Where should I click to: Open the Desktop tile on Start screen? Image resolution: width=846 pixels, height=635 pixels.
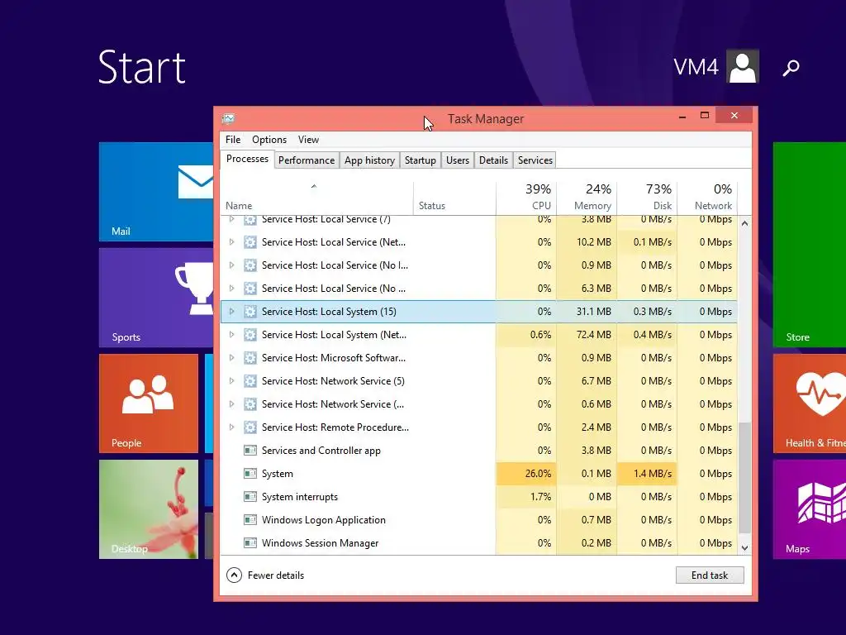point(149,509)
